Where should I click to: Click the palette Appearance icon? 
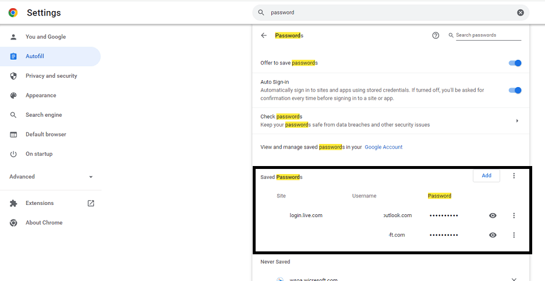(13, 95)
